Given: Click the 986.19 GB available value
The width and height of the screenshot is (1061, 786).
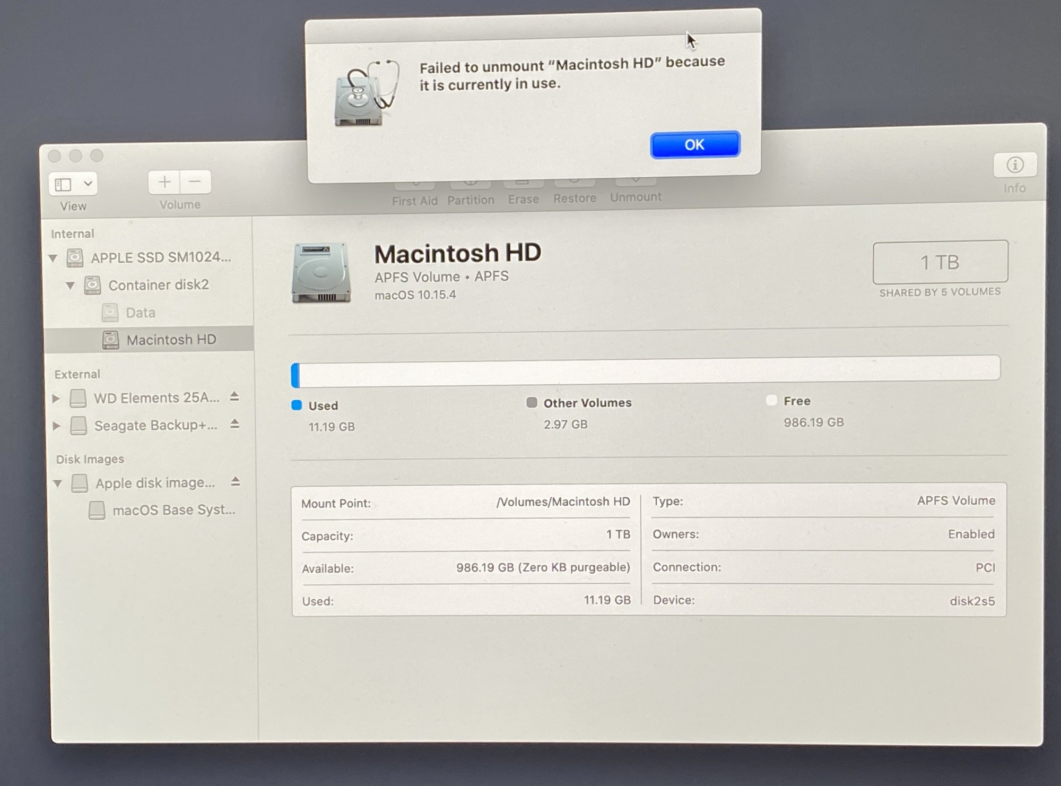Looking at the screenshot, I should pos(543,567).
